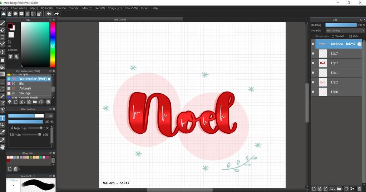
Task: Click the brush folder icon in brush panel
Action: (x=35, y=102)
